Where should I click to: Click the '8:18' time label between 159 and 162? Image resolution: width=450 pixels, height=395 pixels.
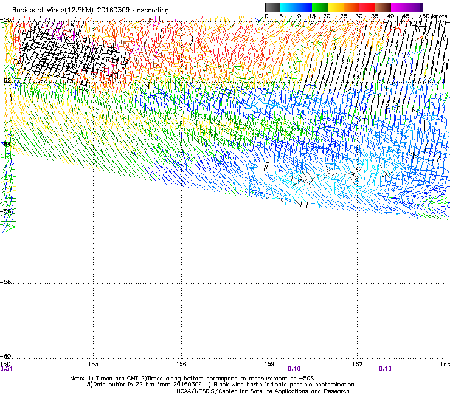pos(294,369)
